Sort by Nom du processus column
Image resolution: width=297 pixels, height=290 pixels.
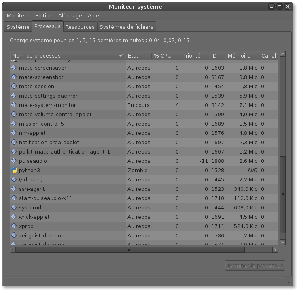(68, 55)
